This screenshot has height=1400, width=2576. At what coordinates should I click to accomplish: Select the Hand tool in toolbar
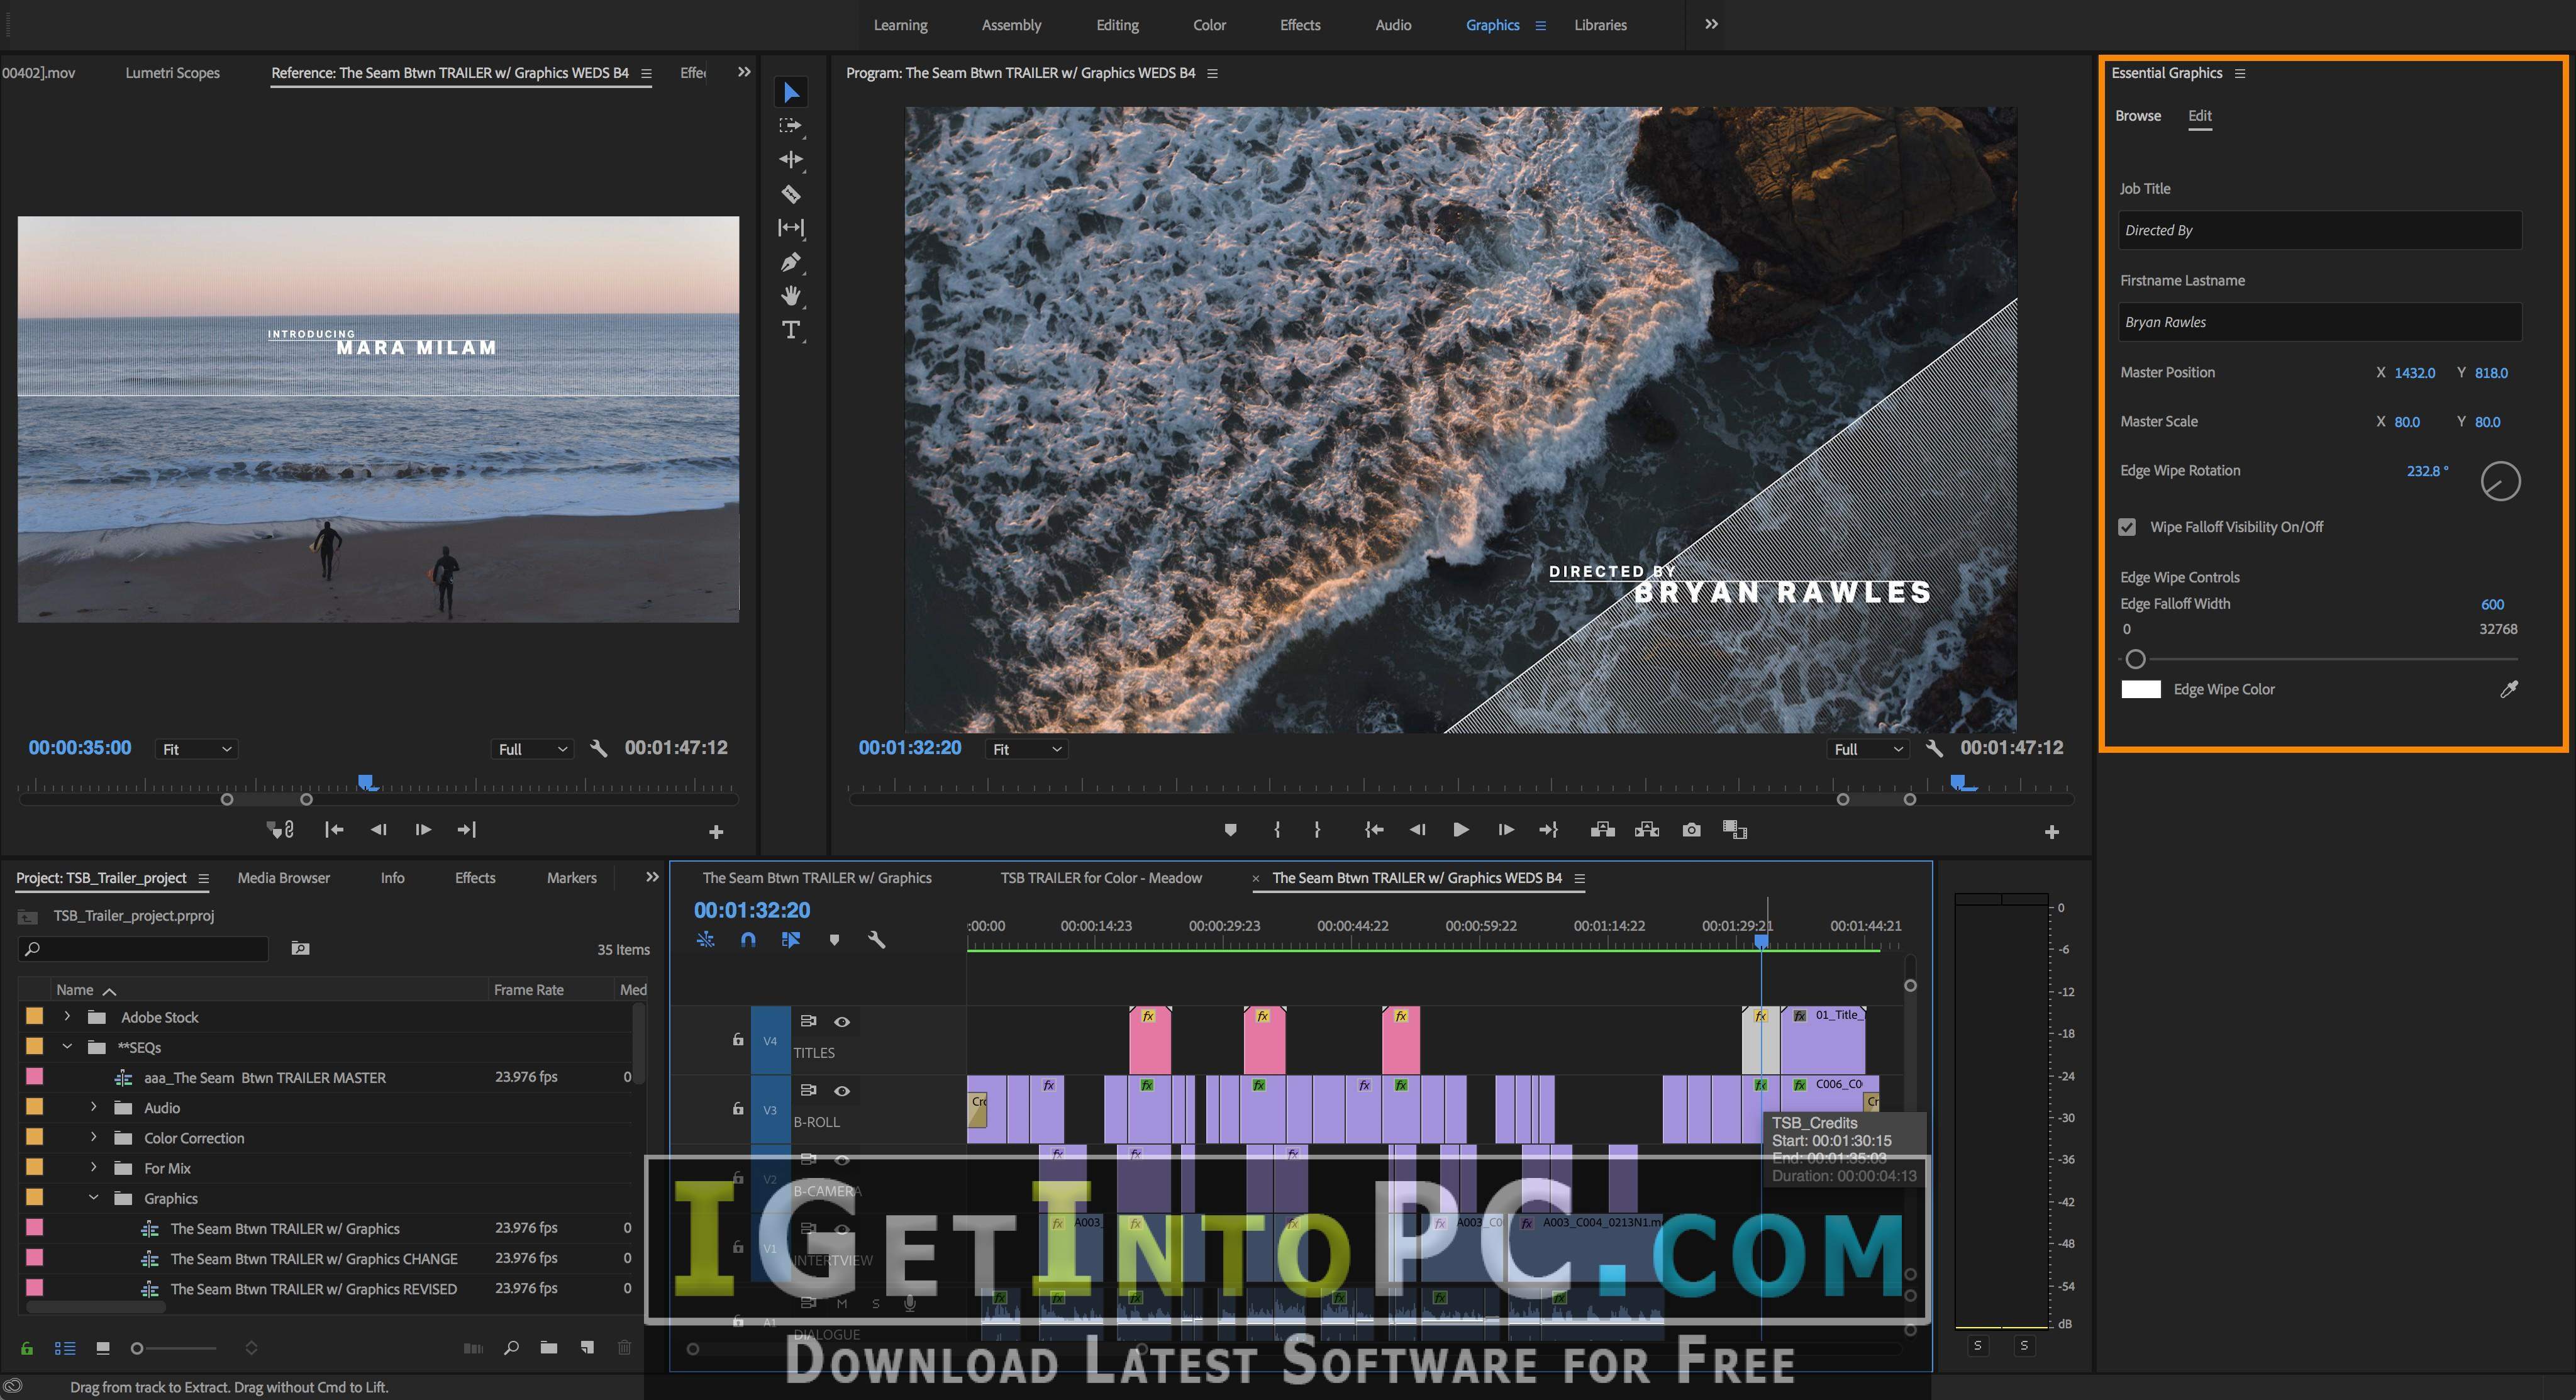789,302
